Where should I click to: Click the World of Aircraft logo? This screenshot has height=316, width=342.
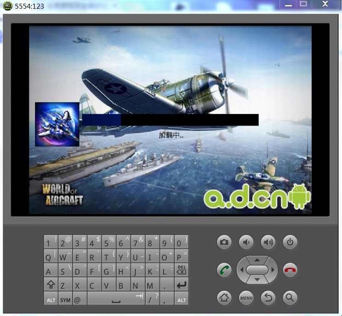pos(63,195)
